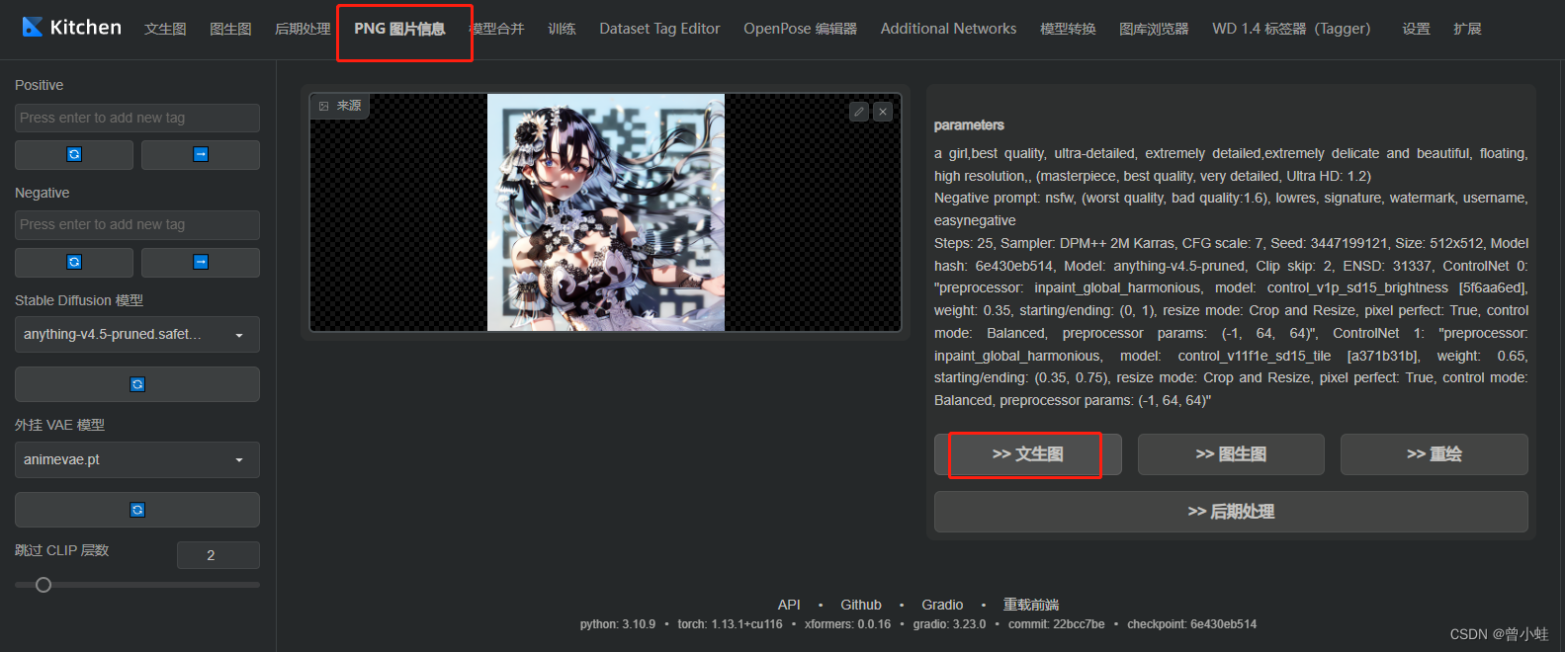Click the 'Steps: 25, Sampler: DPM++ 2M Karras' text
Screen dimensions: 1565x652
[1056, 243]
